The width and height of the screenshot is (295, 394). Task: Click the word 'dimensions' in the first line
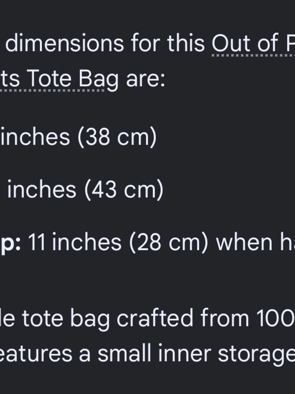click(x=65, y=43)
